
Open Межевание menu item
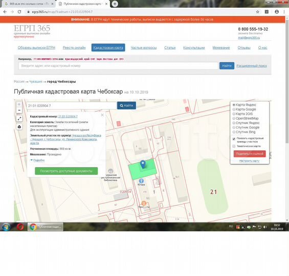point(221,48)
